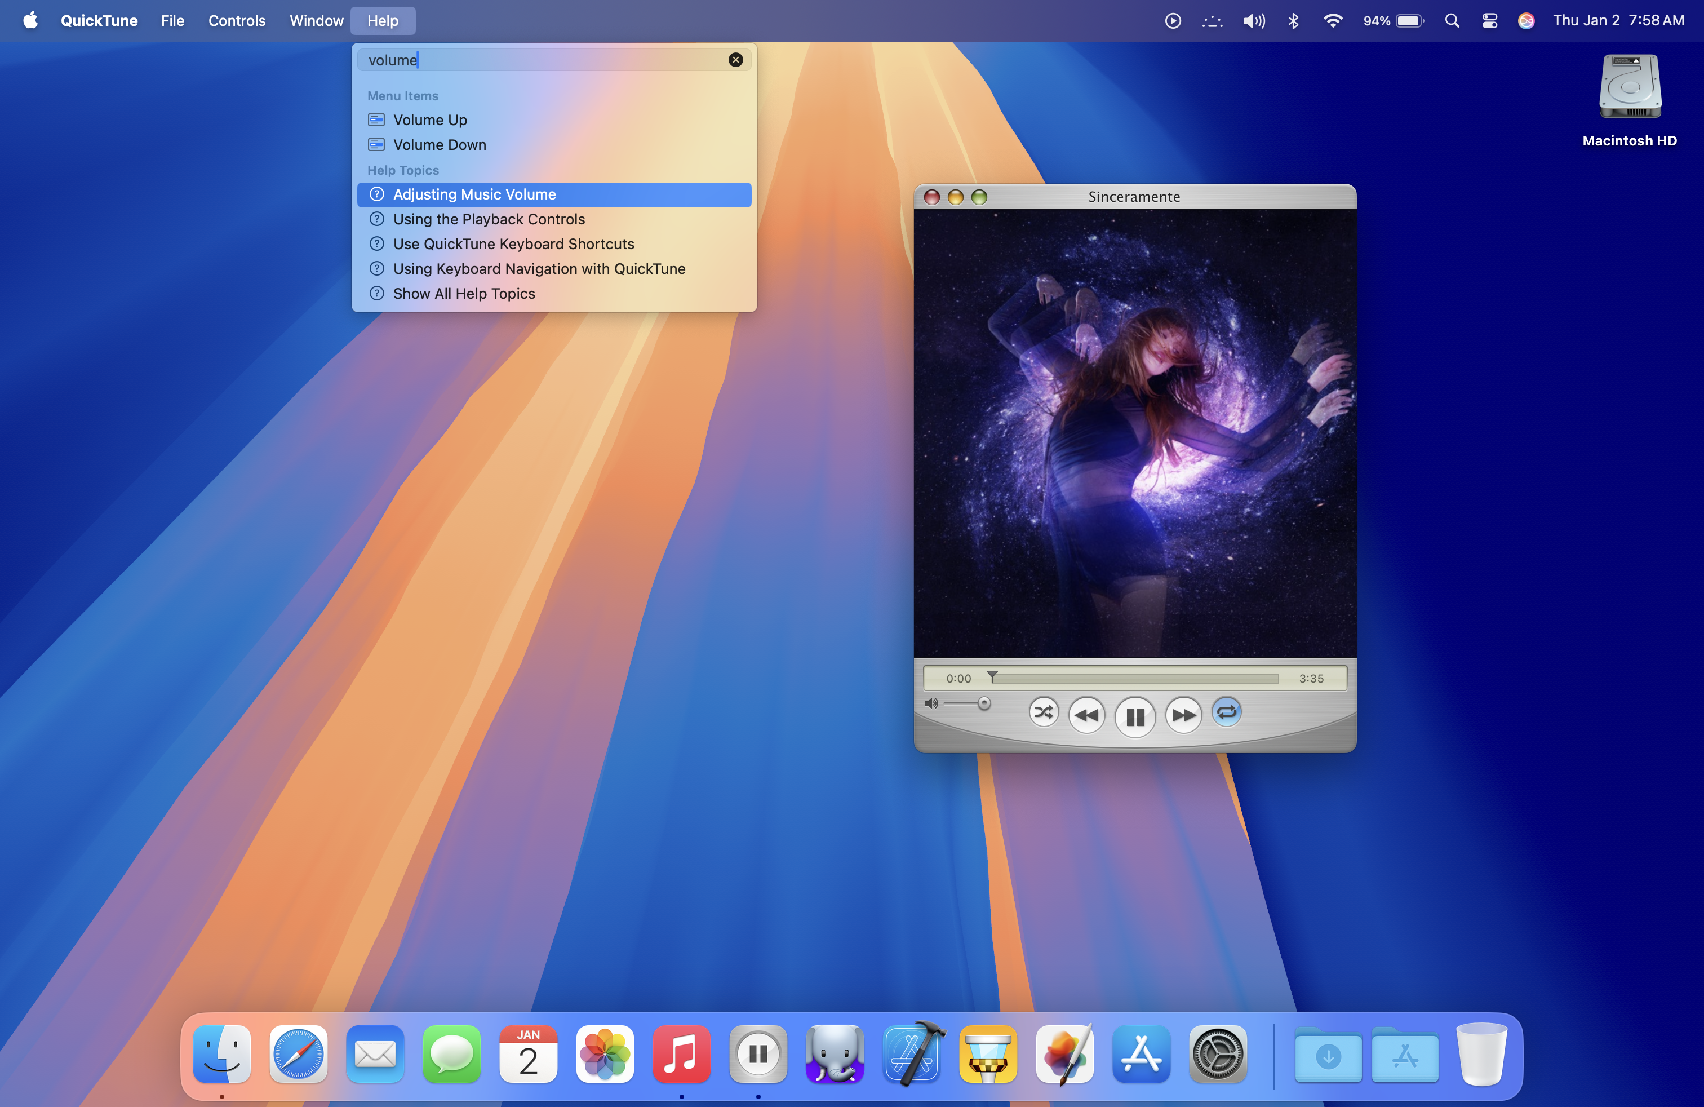This screenshot has height=1107, width=1704.
Task: Click the QuickTune volume slider knob
Action: tap(984, 704)
